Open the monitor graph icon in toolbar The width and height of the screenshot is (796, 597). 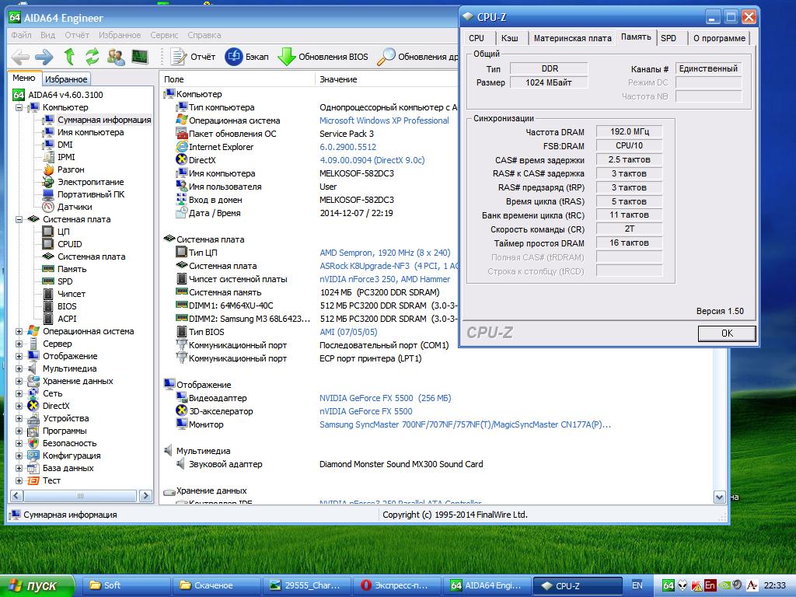click(140, 56)
